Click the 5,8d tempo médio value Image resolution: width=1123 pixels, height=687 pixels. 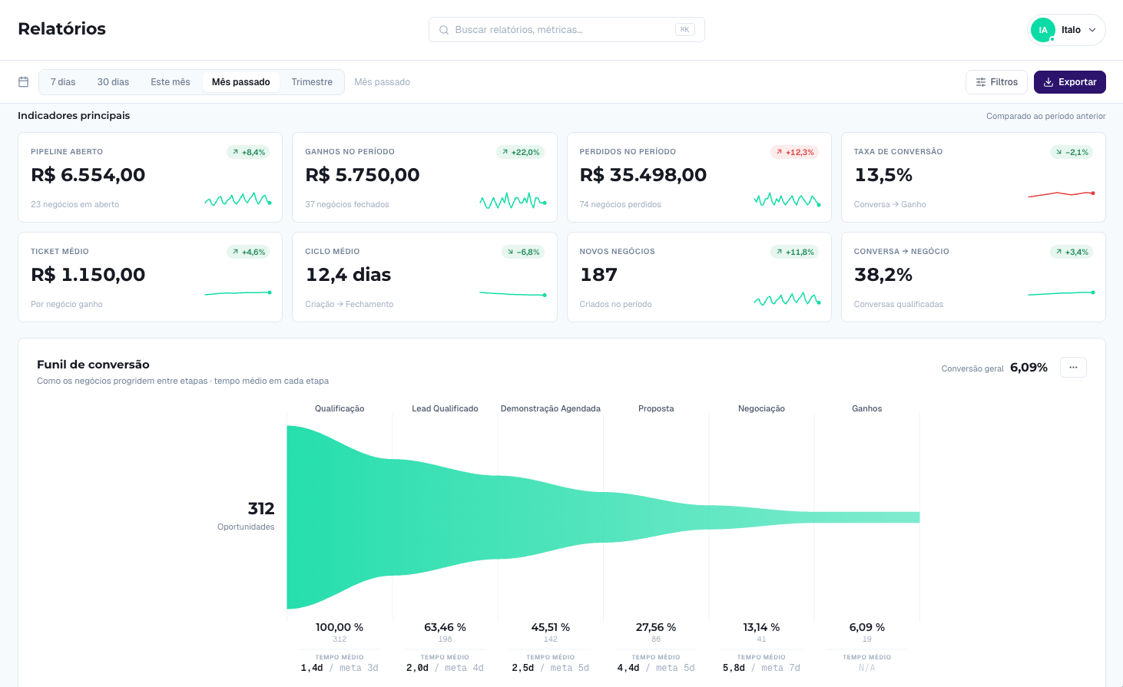[734, 668]
